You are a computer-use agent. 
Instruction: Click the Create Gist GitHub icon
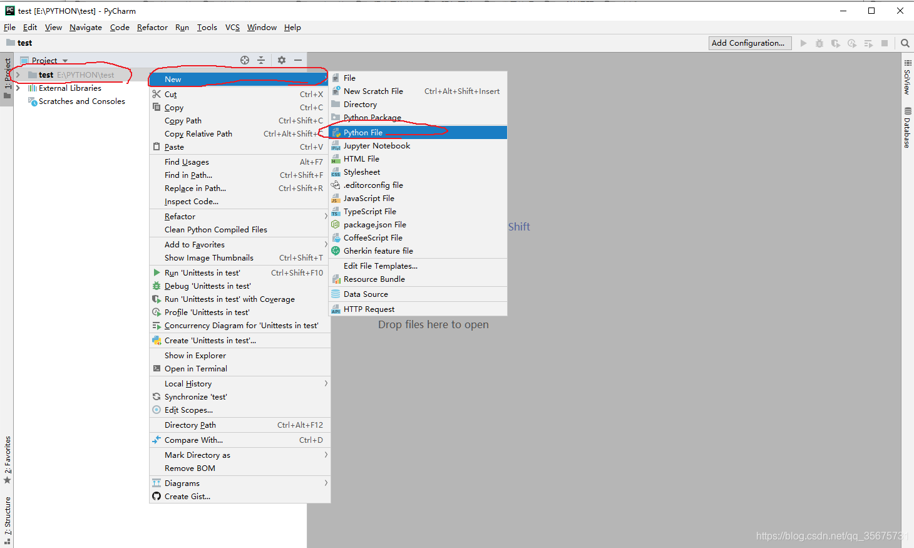(157, 496)
